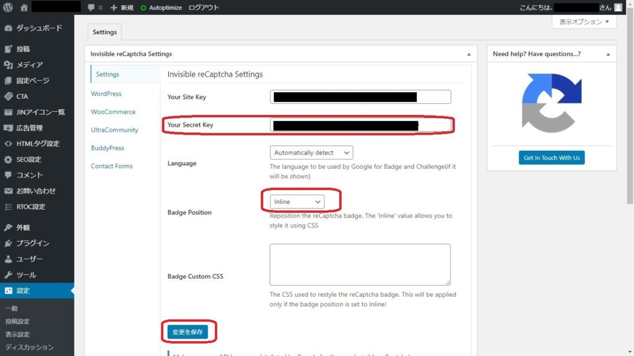Collapse the Need help panel
This screenshot has height=356, width=634.
tap(608, 54)
